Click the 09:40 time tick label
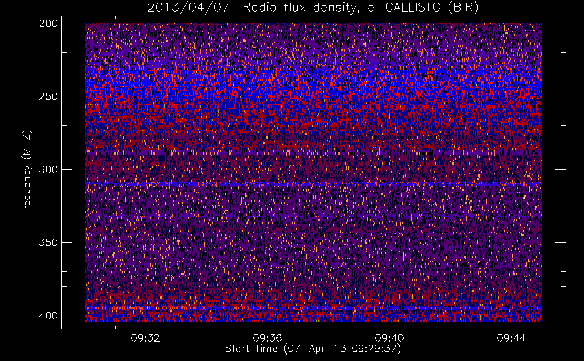Screen dimensions: 584x361 [389, 338]
